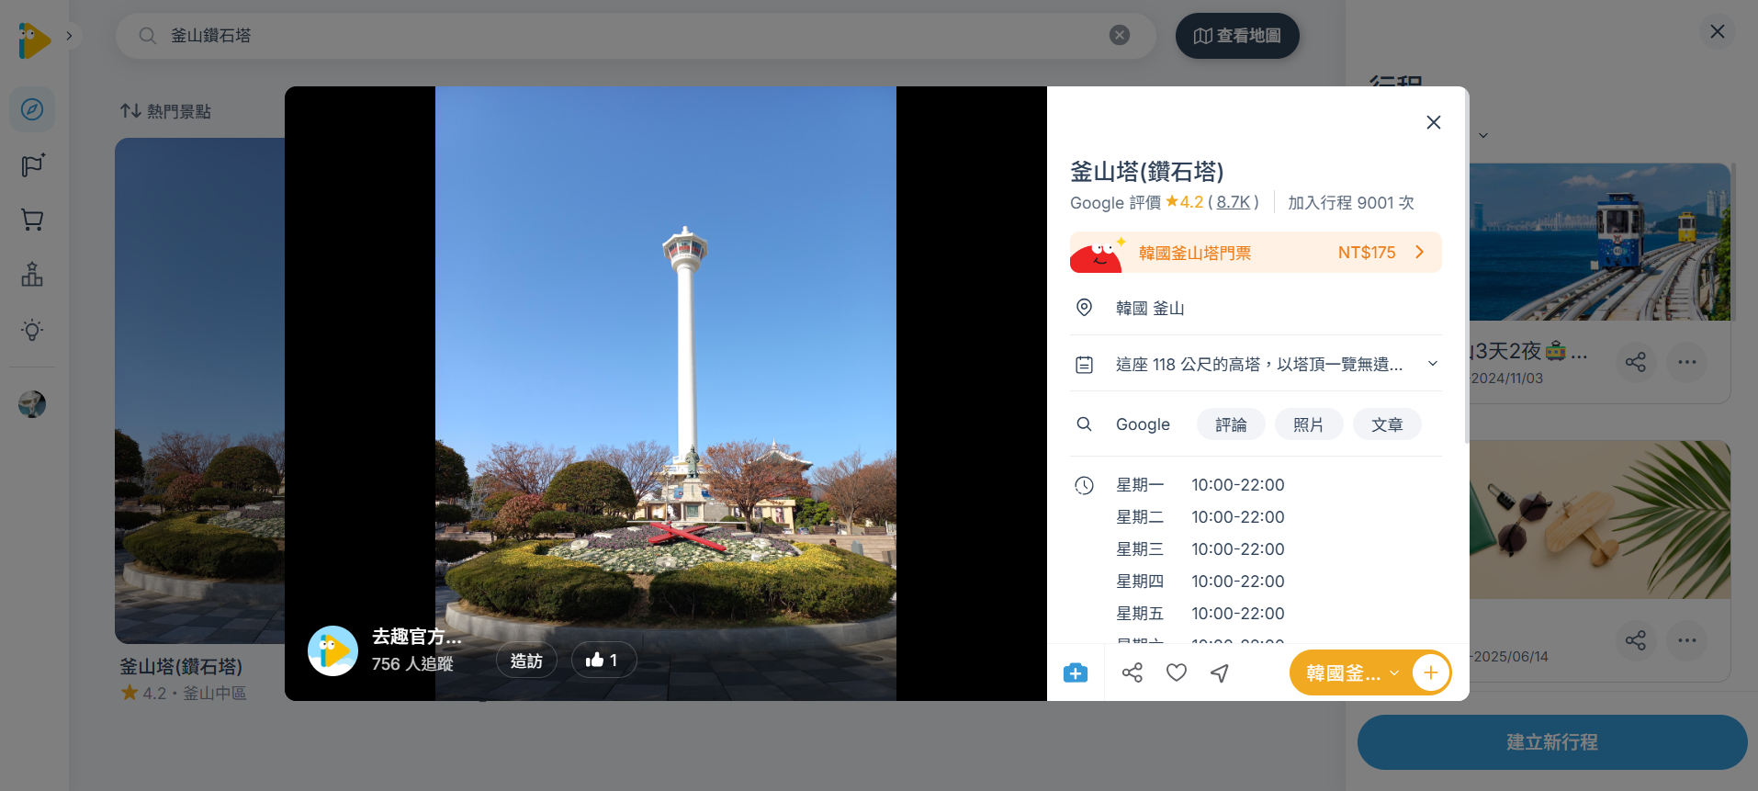
Task: Click the 建立新行程 button
Action: coord(1552,742)
